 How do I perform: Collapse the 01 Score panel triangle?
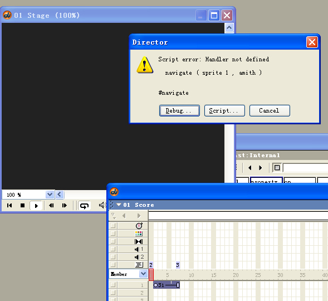(x=119, y=205)
